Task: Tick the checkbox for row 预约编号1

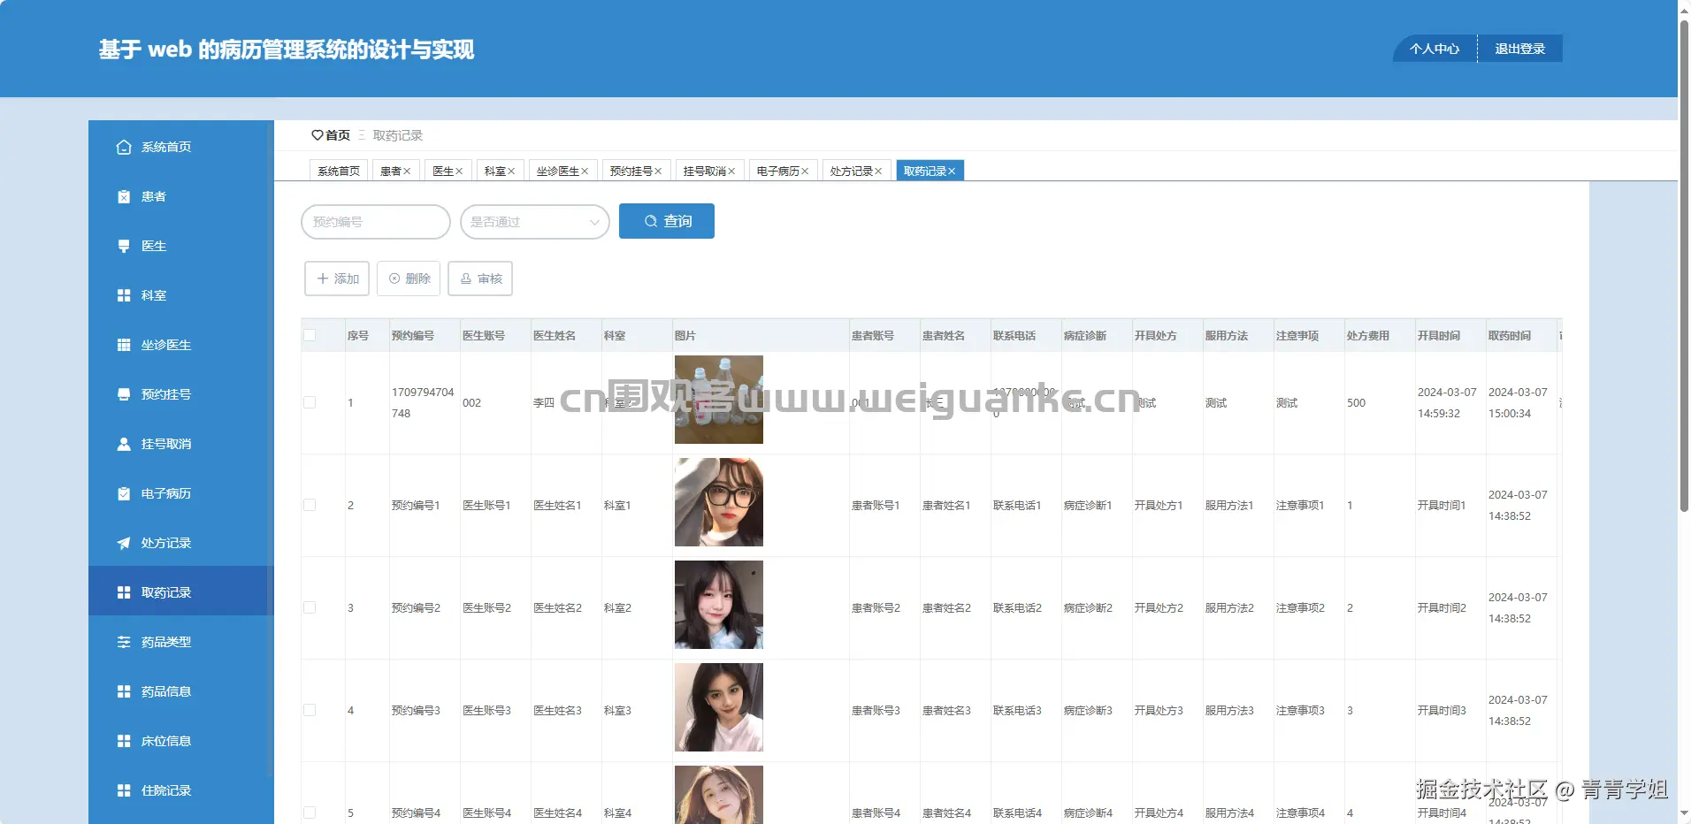Action: click(x=310, y=505)
